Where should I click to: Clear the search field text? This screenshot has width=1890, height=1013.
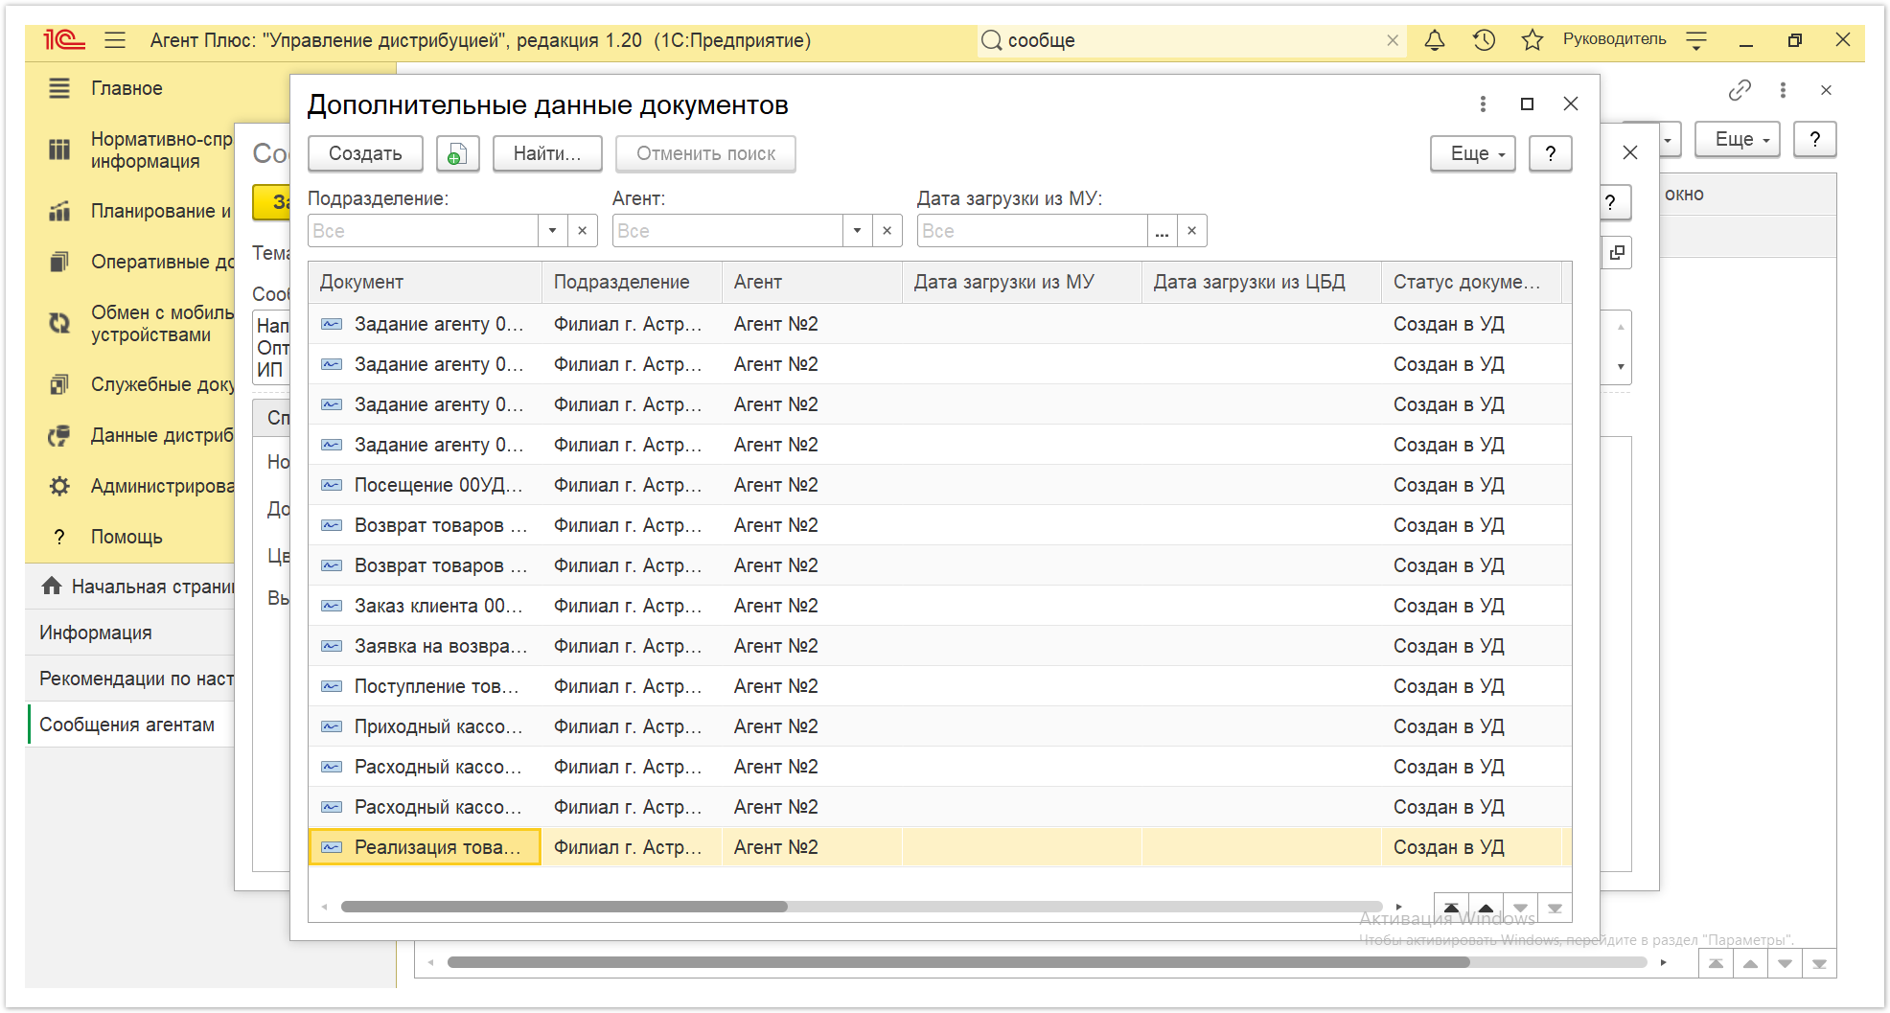pyautogui.click(x=1393, y=40)
